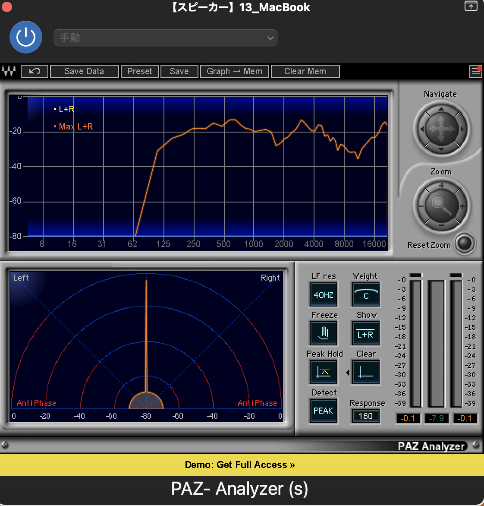Open the Preset menu

point(140,71)
